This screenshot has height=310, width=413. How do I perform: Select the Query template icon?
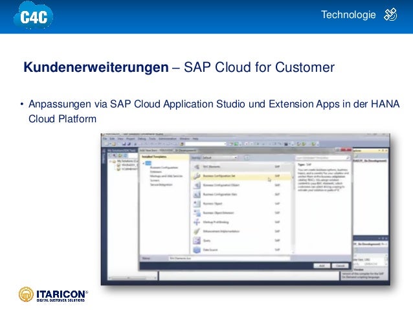197,241
